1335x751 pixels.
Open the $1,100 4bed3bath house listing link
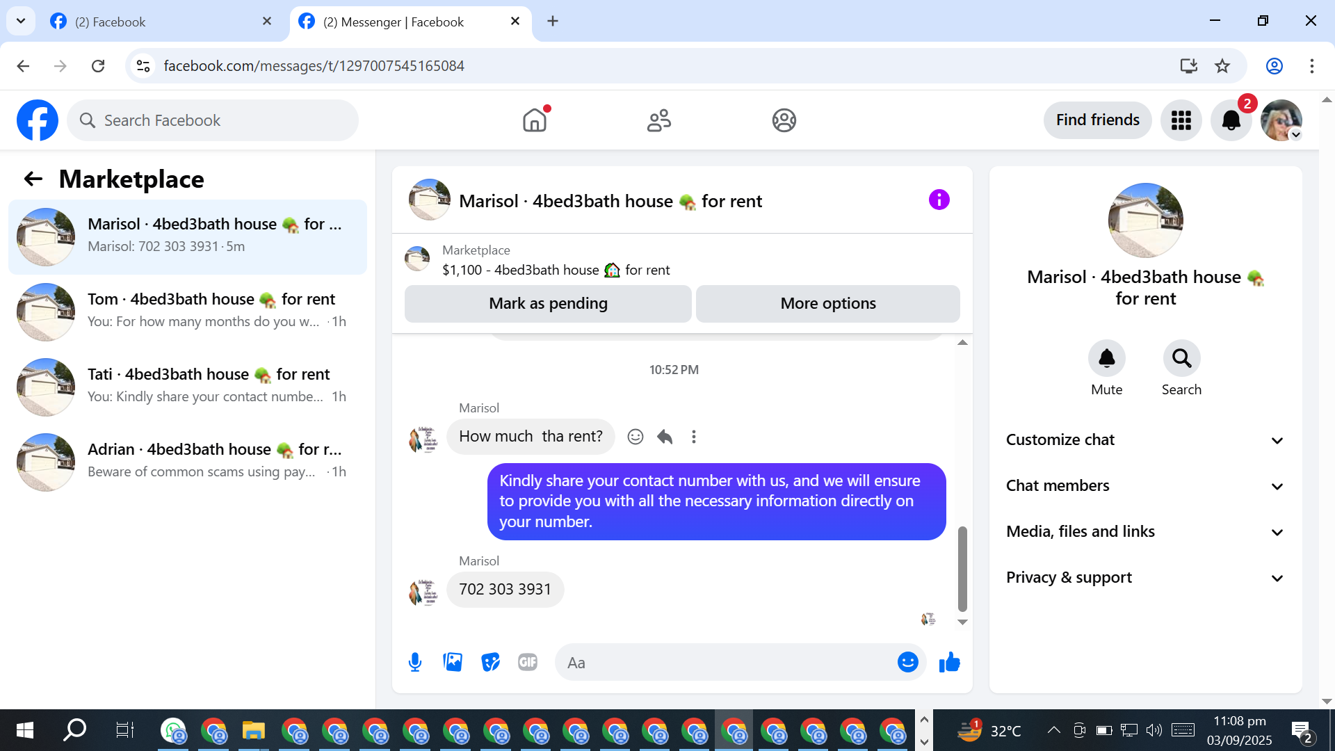pos(556,270)
